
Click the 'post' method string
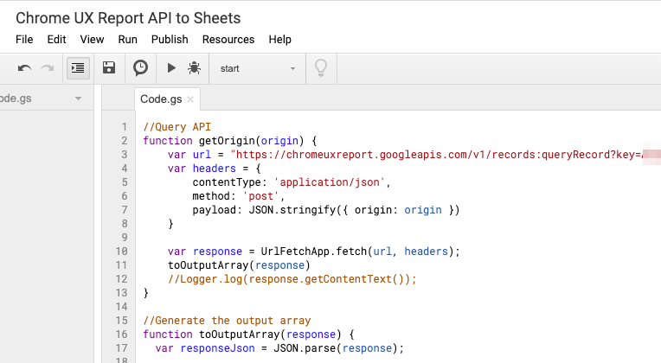tap(260, 196)
